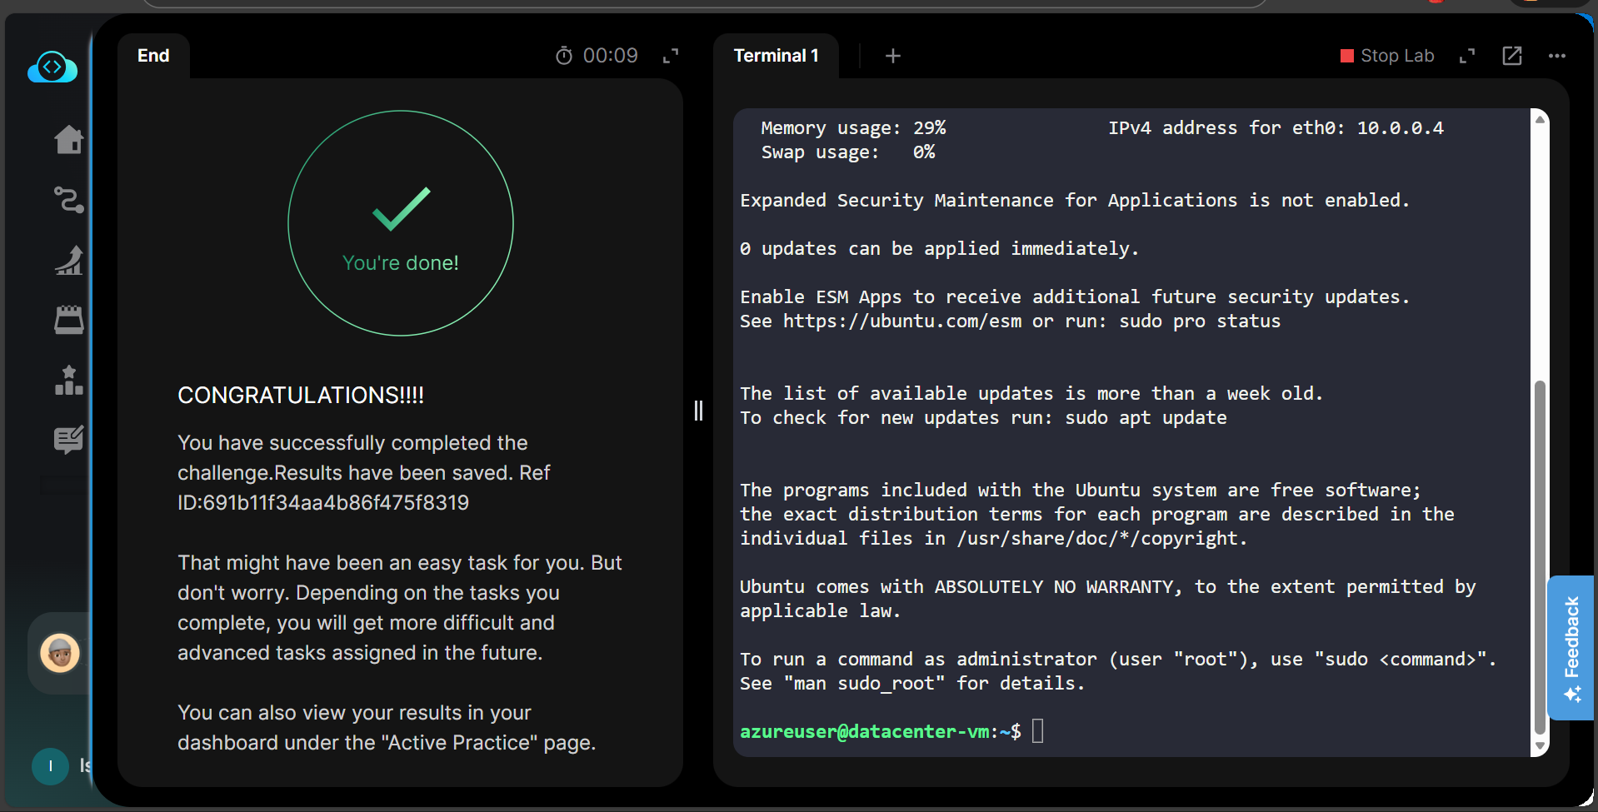Select the End tab

(x=153, y=56)
